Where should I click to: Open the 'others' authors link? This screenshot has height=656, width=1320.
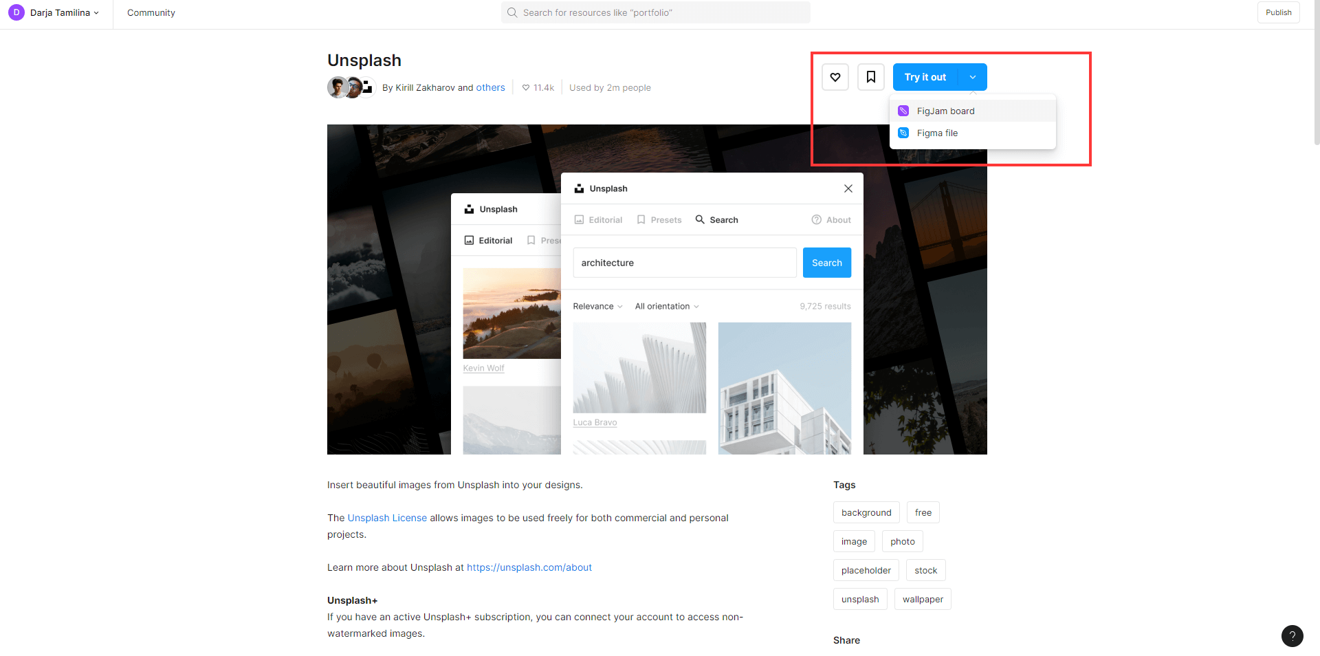(490, 87)
